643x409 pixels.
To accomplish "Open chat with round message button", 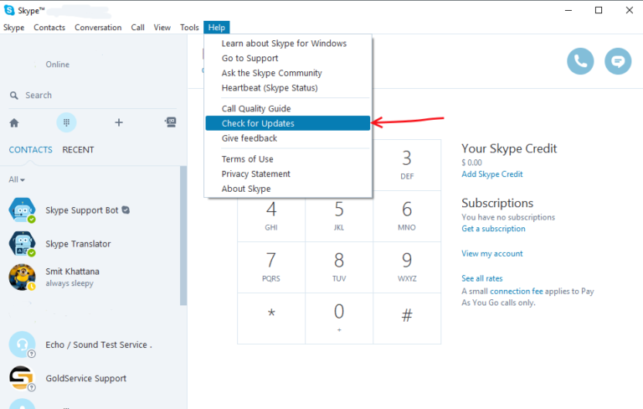I will tap(618, 61).
